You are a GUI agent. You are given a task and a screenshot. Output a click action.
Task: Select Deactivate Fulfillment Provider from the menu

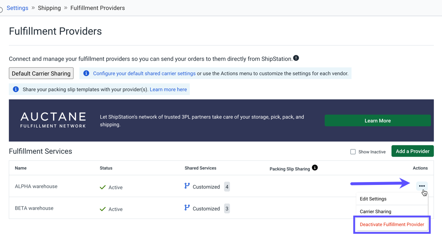391,224
